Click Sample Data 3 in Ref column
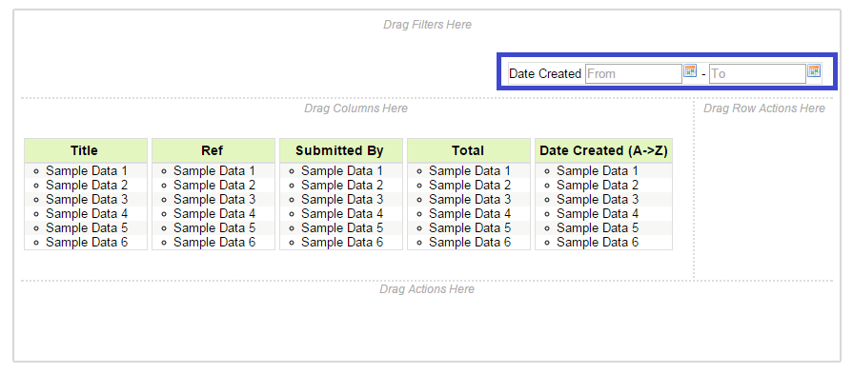 point(213,199)
